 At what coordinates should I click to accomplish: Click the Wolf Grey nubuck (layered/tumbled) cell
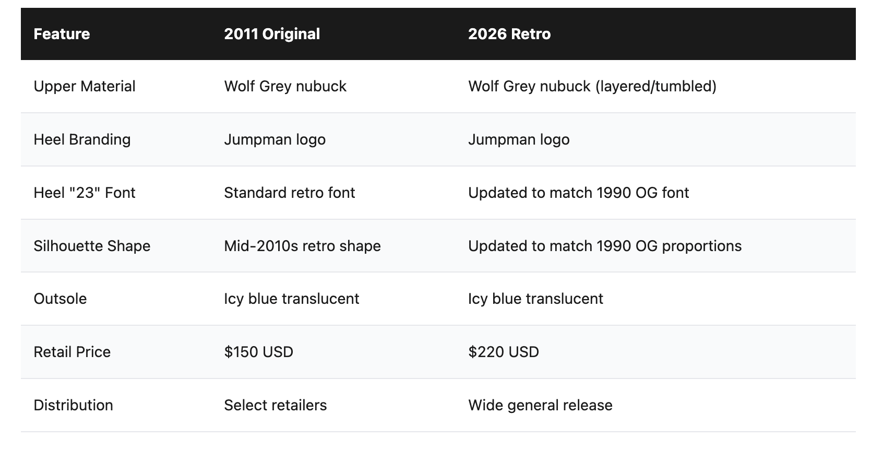pos(592,86)
